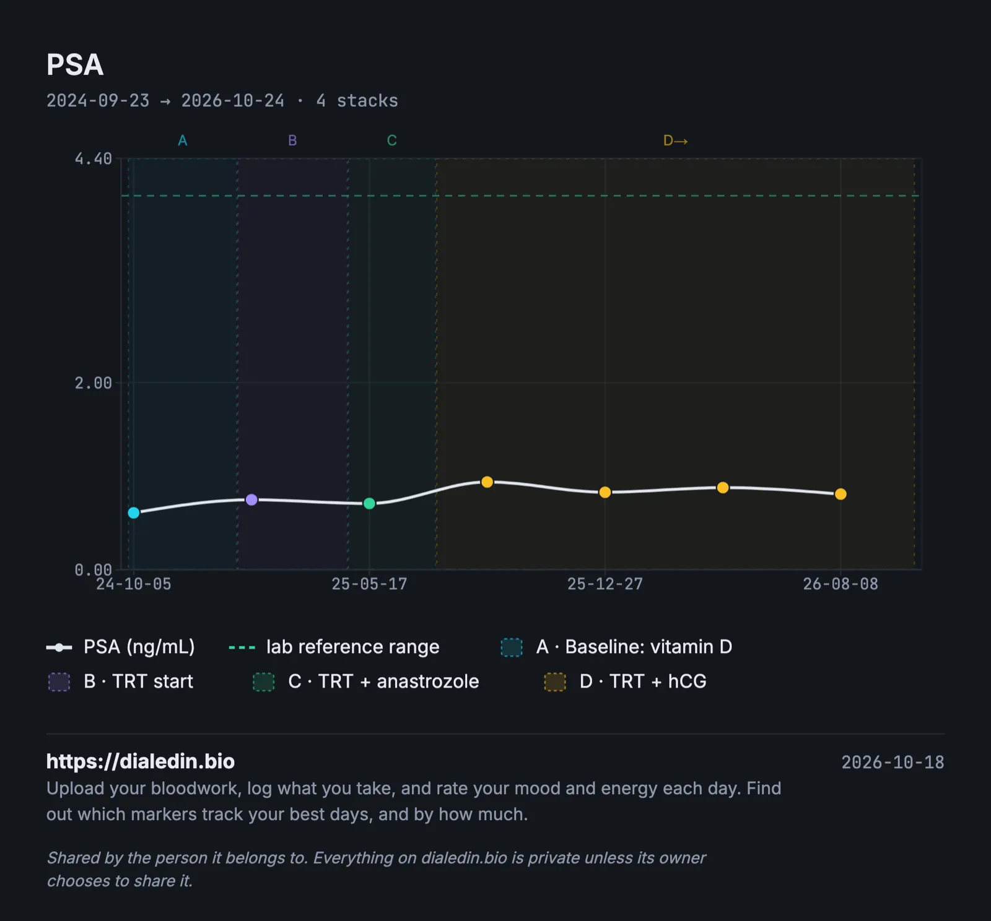Click the 0.00 y-axis label
The height and width of the screenshot is (921, 991).
tap(94, 569)
